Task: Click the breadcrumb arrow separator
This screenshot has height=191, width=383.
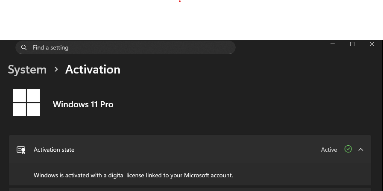Action: (56, 70)
